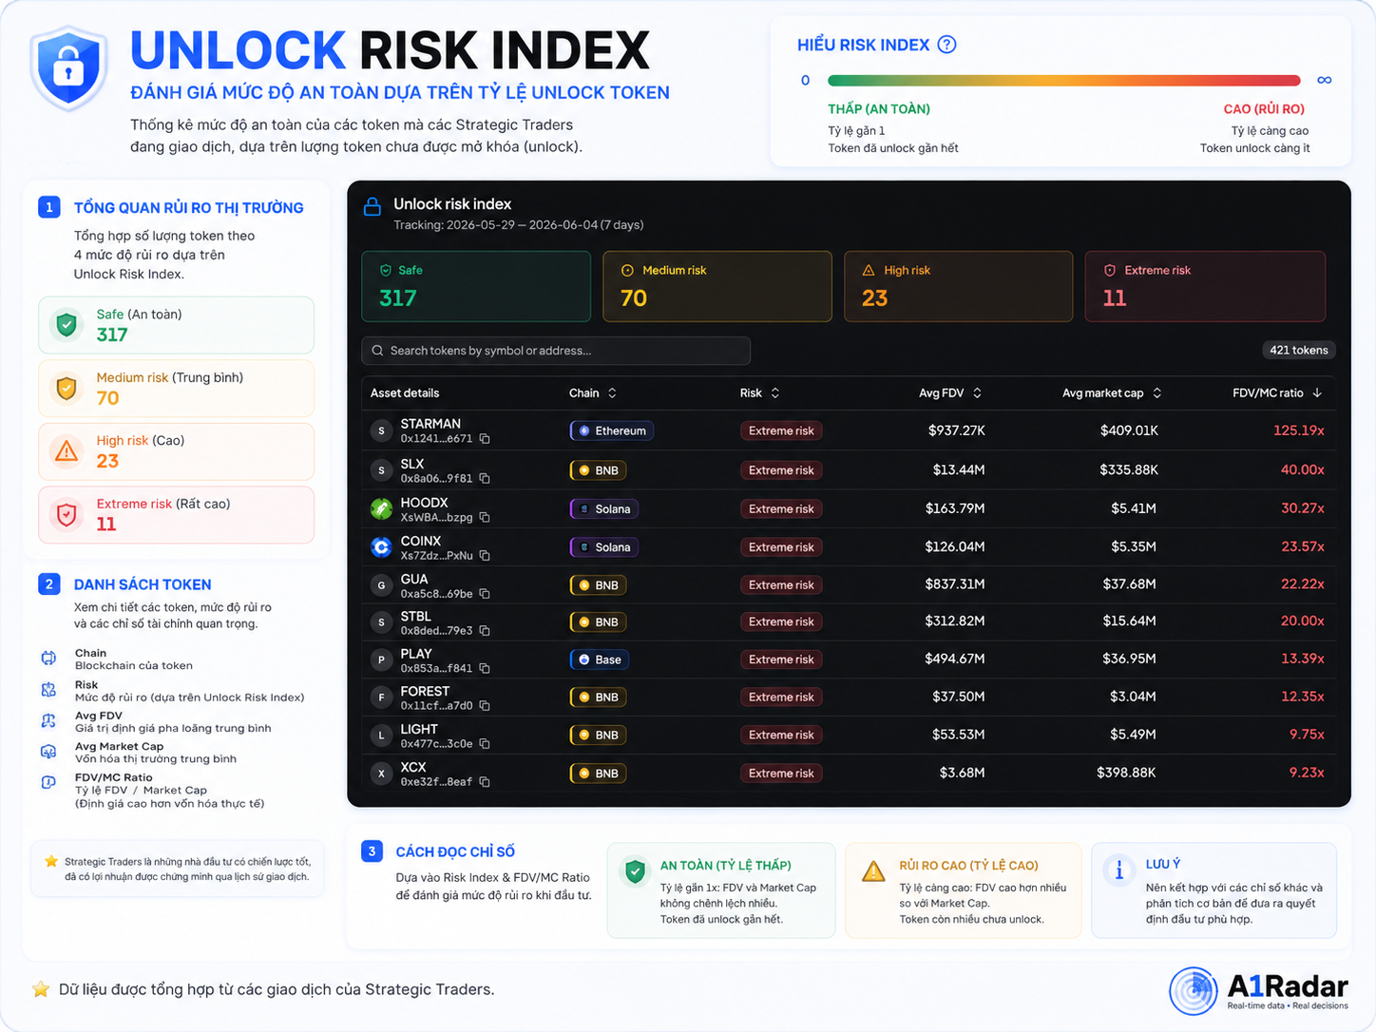Filter by the Medium risk 70 card in dashboard
Screen dimensions: 1376x1032
pos(717,286)
